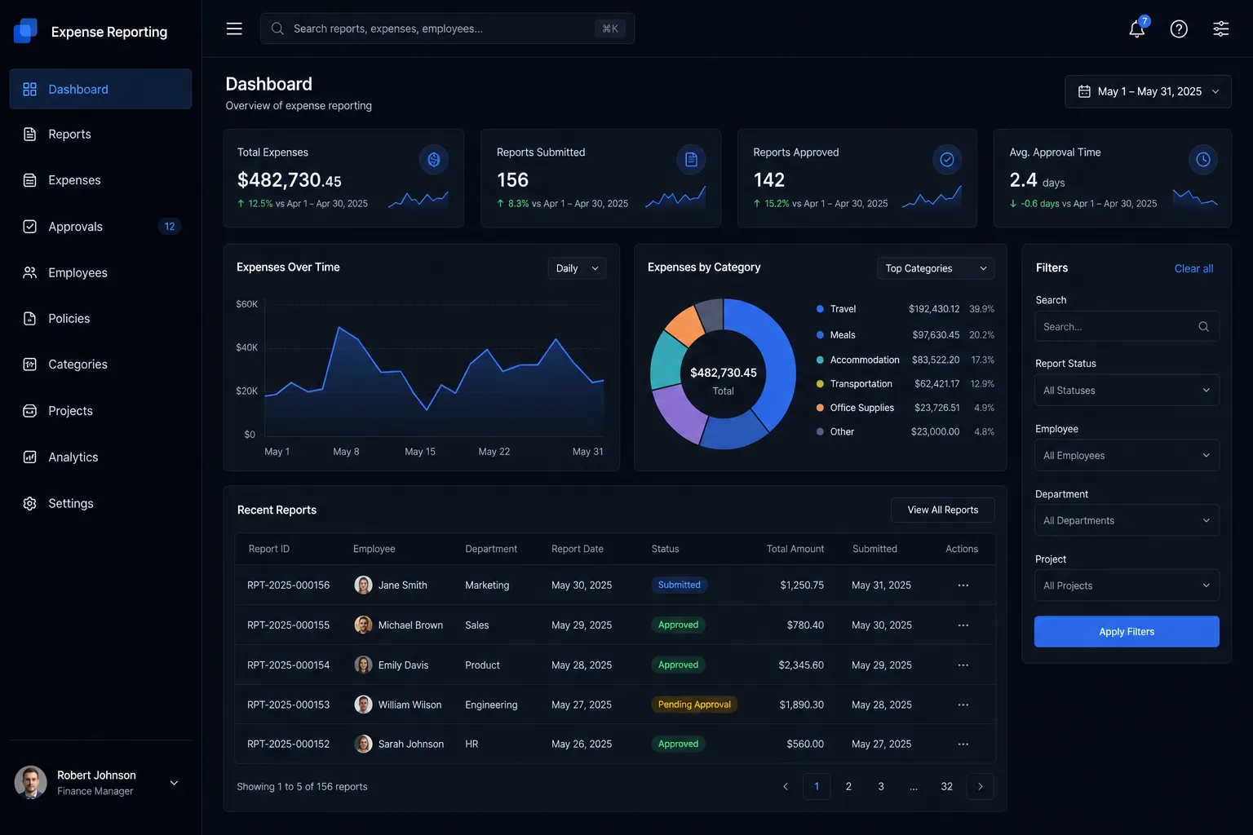Toggle the hamburger menu icon
This screenshot has height=835, width=1253.
pyautogui.click(x=234, y=29)
